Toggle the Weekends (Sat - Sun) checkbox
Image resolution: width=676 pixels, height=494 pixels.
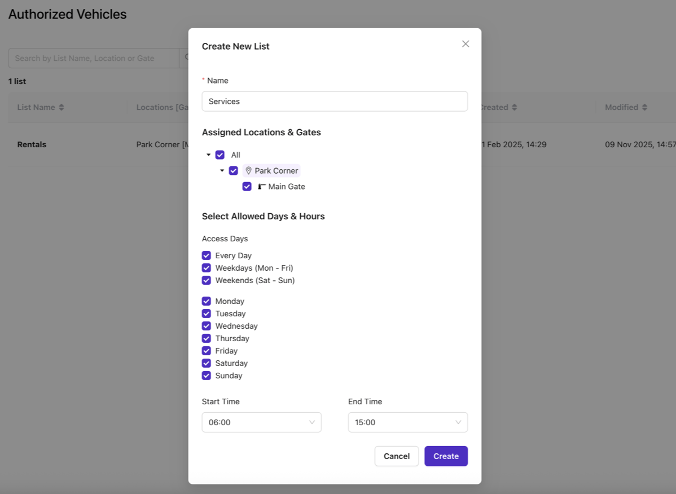(207, 280)
